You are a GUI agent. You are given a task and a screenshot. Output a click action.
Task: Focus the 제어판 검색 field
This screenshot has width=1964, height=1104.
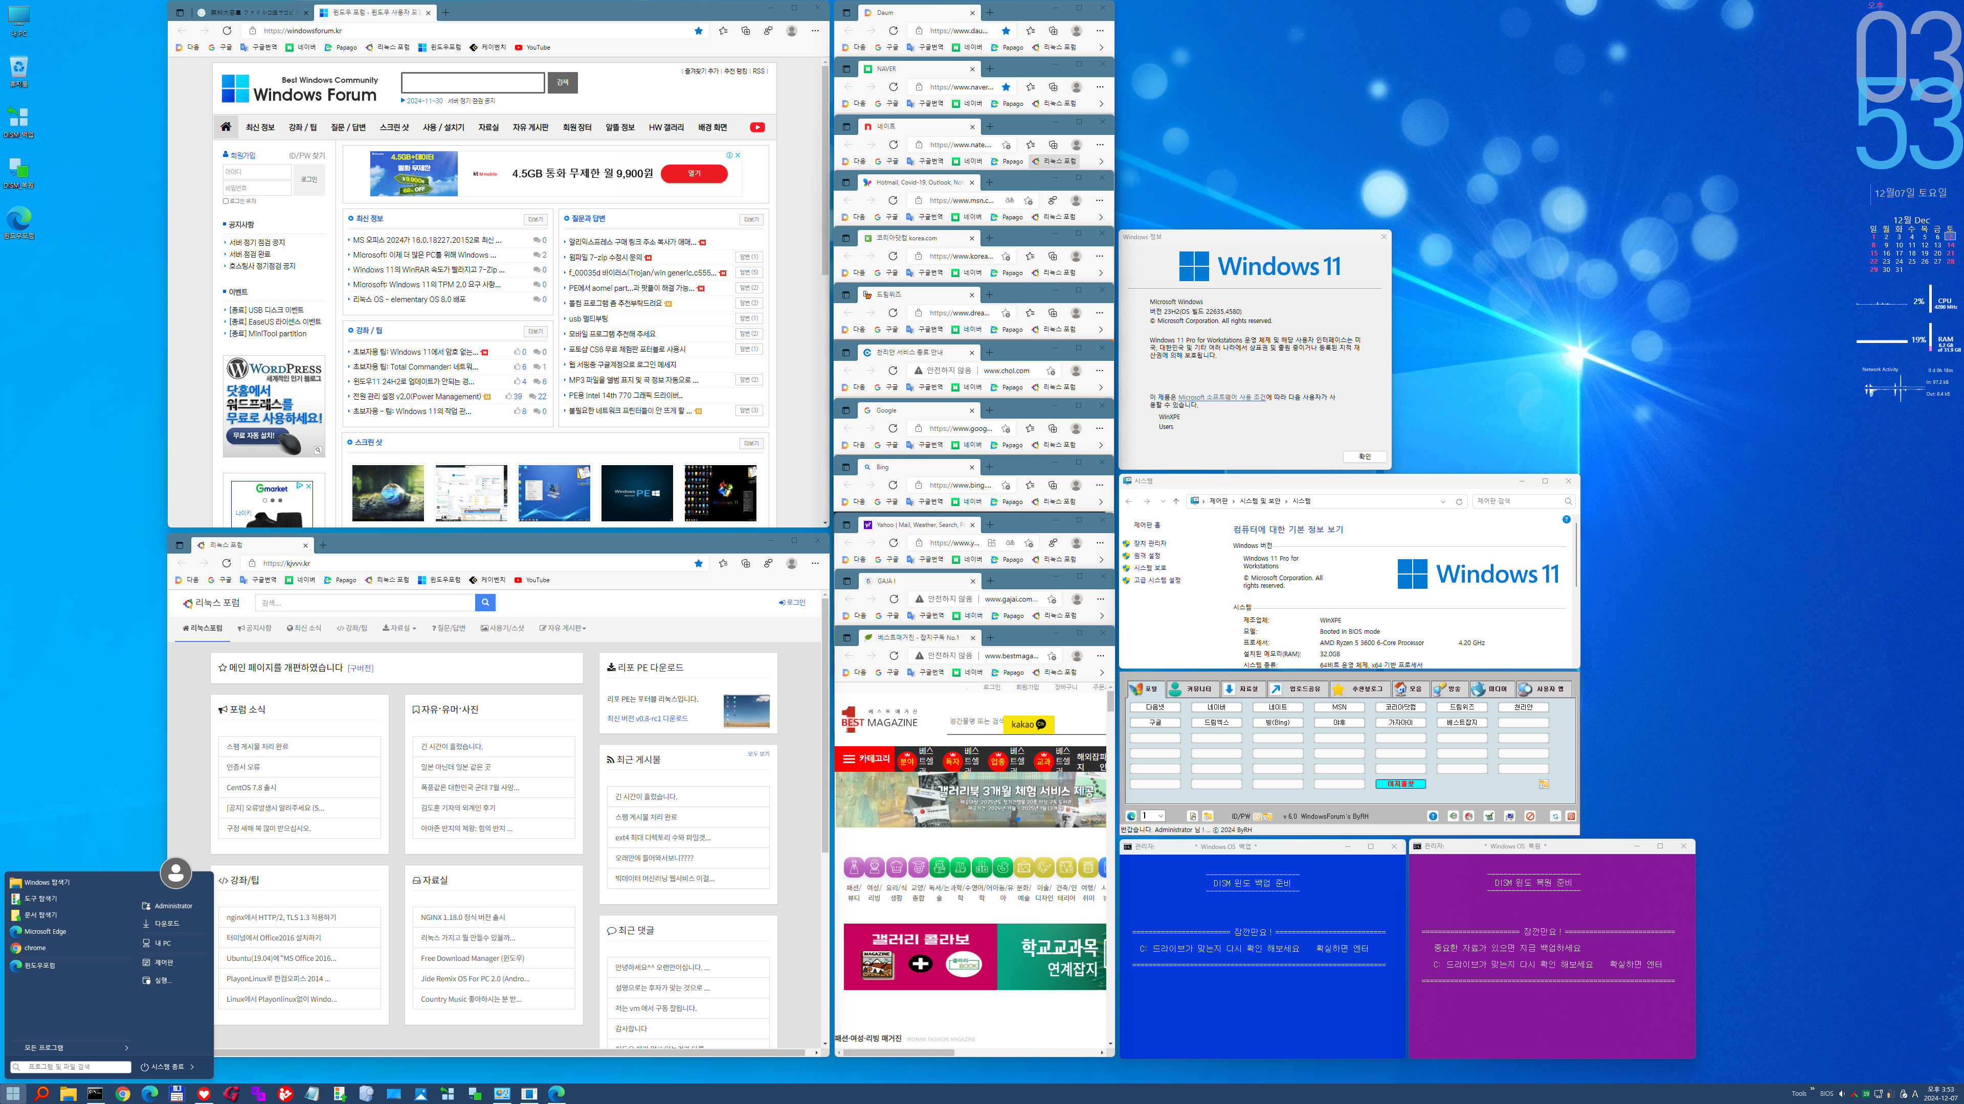[1523, 501]
